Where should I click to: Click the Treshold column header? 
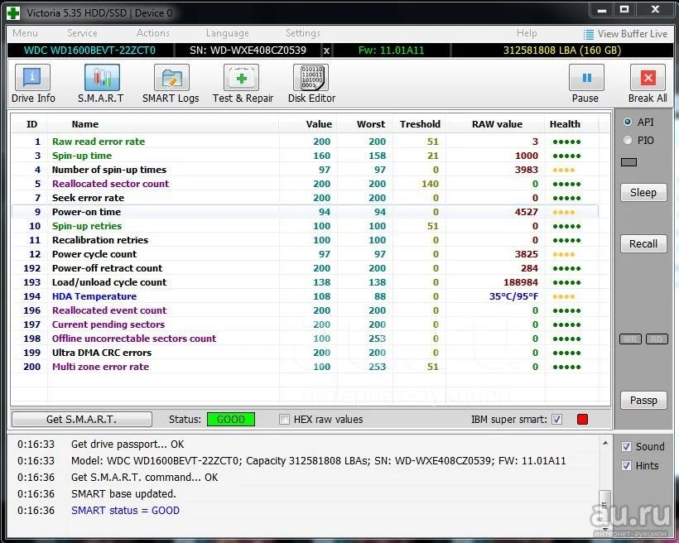pyautogui.click(x=420, y=124)
